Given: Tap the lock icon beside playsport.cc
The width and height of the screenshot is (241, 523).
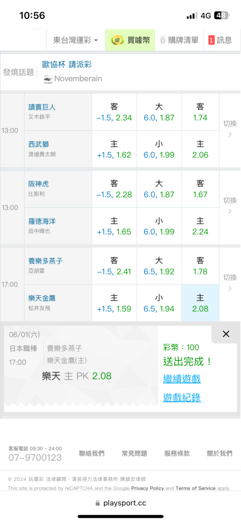Looking at the screenshot, I should 98,503.
